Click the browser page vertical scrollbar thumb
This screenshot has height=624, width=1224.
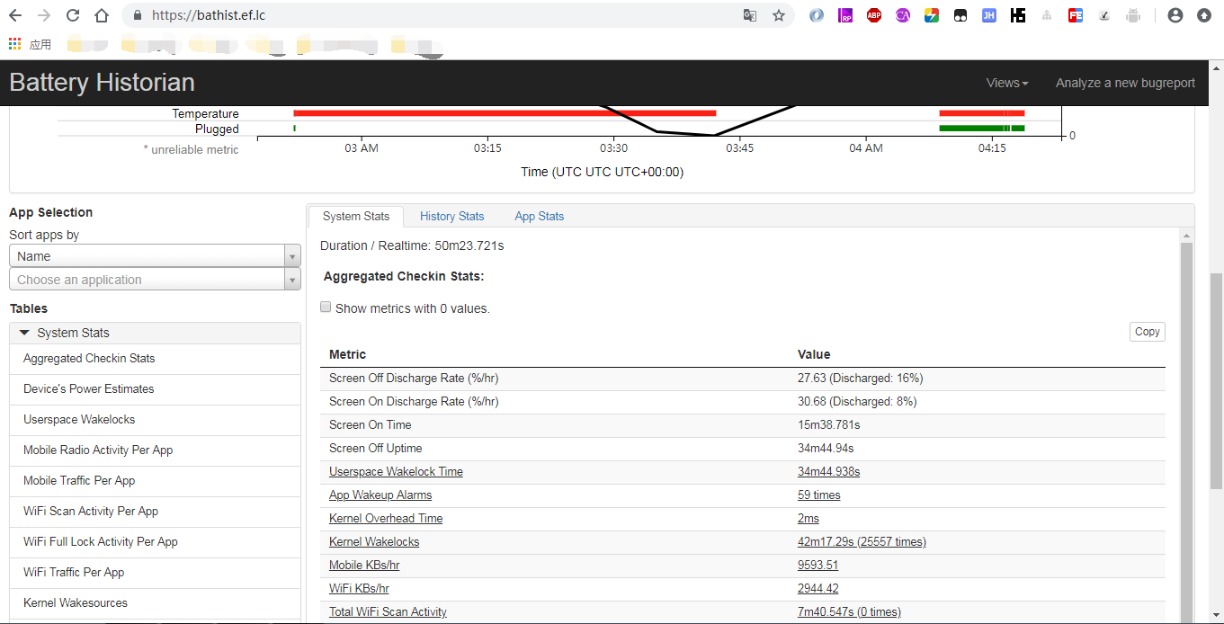point(1216,380)
